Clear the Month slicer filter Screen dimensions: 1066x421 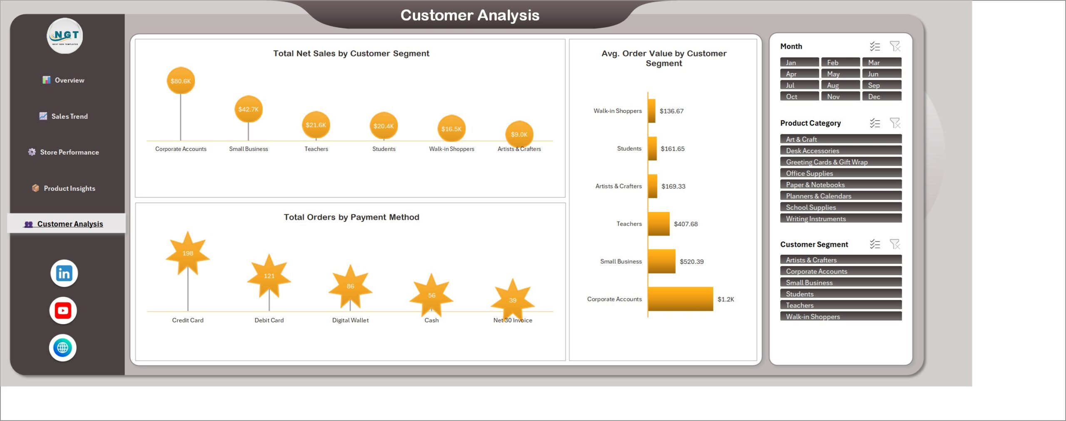(895, 46)
